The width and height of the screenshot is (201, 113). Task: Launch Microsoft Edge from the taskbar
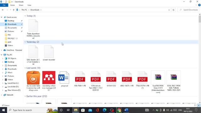tap(105, 110)
